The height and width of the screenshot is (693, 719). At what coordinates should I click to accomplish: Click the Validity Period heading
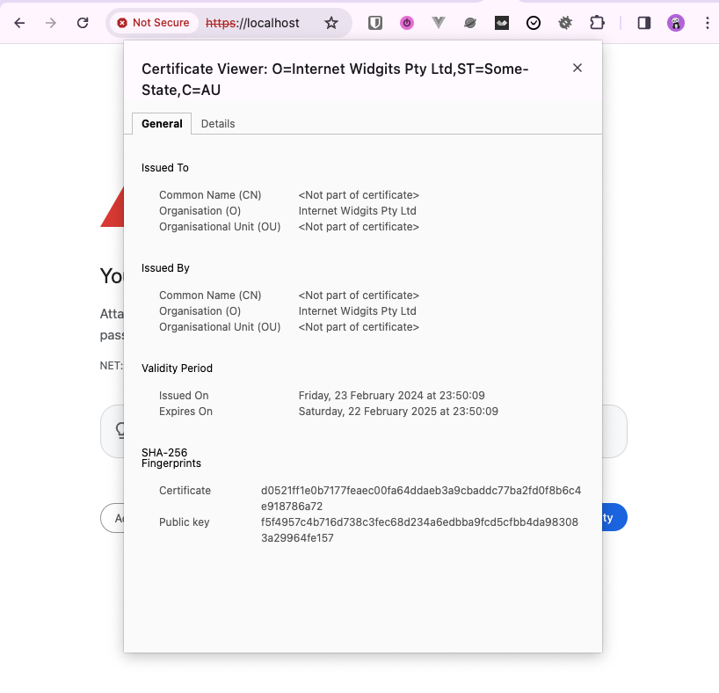click(x=177, y=368)
